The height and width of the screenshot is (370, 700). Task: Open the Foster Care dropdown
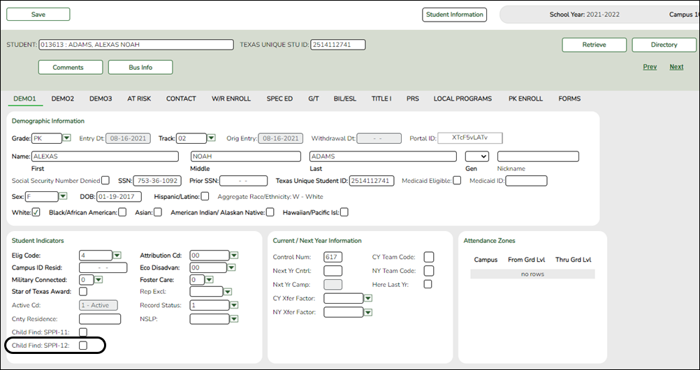click(209, 280)
